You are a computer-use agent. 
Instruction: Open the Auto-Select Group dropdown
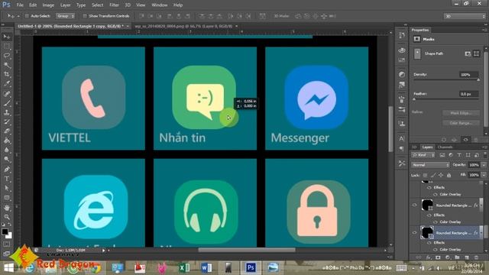coord(65,16)
